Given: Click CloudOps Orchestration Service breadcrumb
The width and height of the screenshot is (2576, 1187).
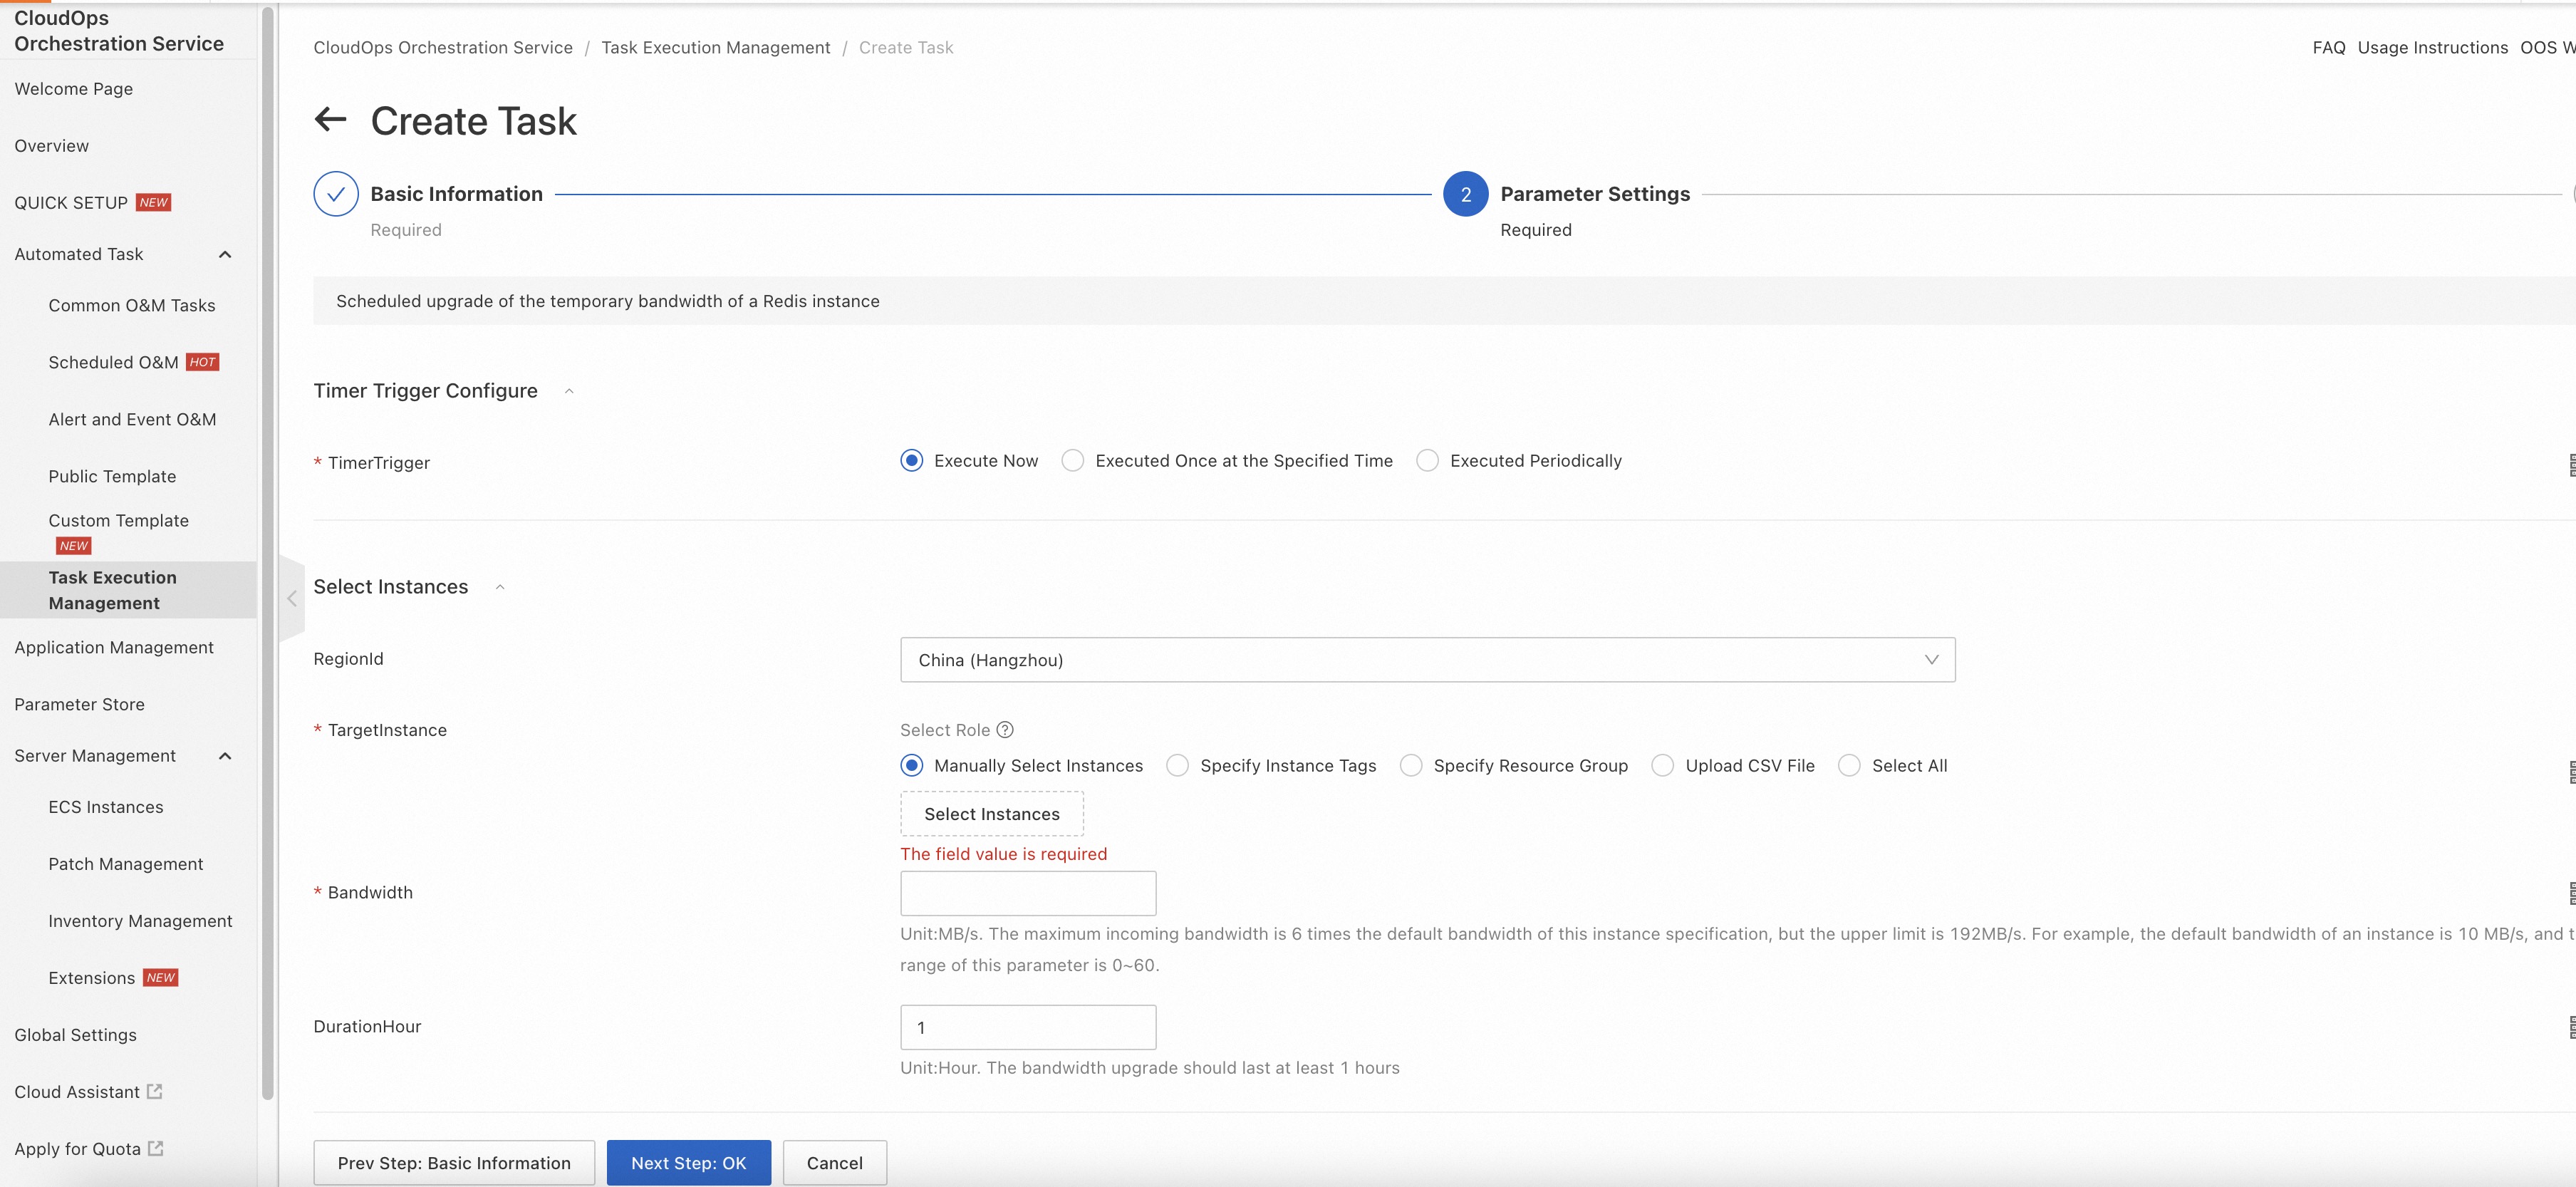Looking at the screenshot, I should pyautogui.click(x=443, y=48).
